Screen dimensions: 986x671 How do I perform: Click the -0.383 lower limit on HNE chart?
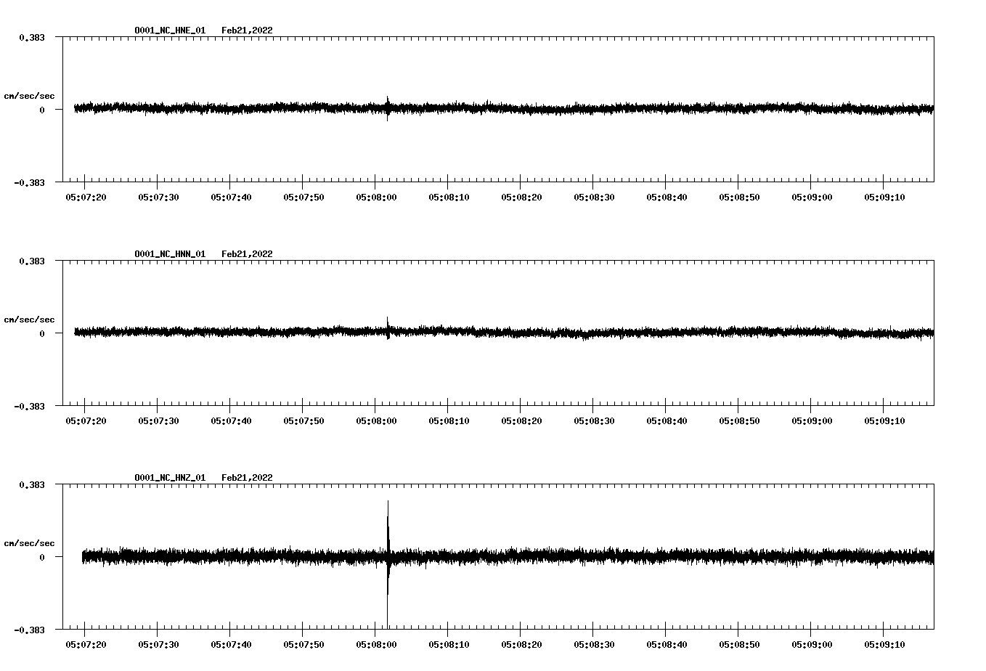point(29,182)
